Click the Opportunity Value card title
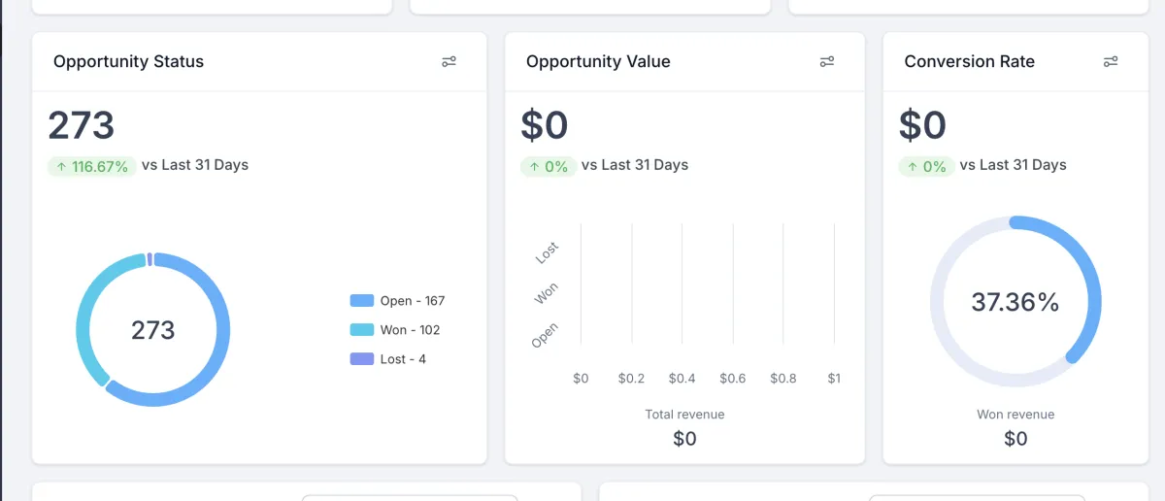The image size is (1165, 501). tap(598, 61)
